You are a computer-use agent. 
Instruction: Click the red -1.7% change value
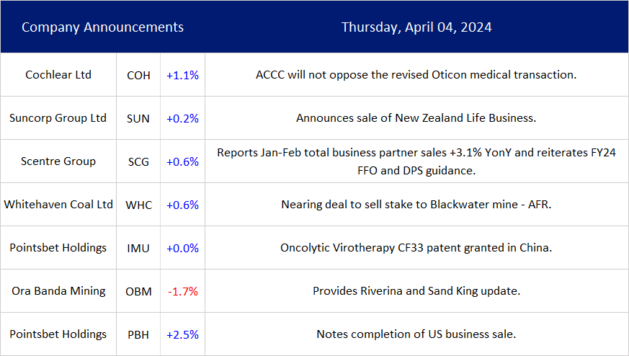pos(182,291)
